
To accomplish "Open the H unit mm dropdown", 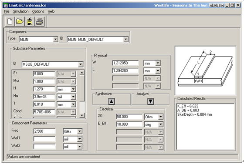I will tap(73, 89).
